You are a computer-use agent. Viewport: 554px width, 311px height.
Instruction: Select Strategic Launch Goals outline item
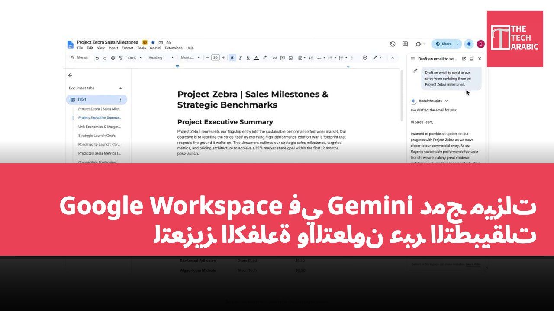click(97, 136)
